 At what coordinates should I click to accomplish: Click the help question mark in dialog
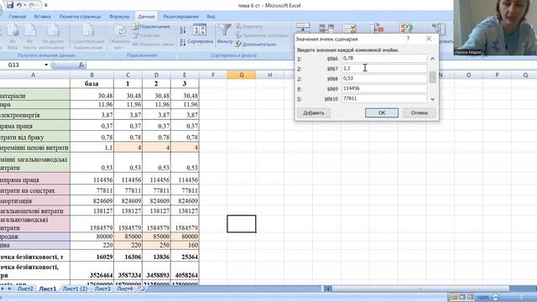click(x=408, y=39)
